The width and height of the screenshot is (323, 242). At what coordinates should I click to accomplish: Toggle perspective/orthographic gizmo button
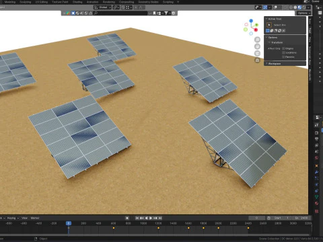pyautogui.click(x=257, y=60)
